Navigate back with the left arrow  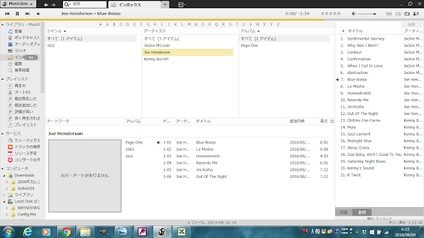click(46, 5)
